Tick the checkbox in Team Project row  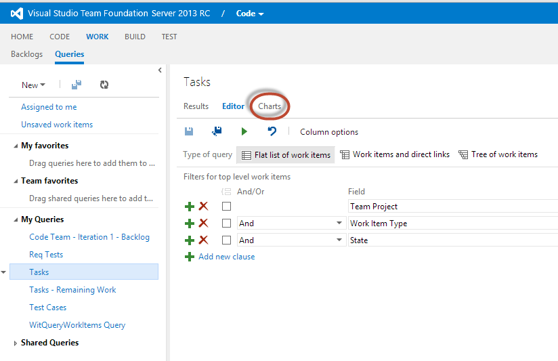(226, 206)
